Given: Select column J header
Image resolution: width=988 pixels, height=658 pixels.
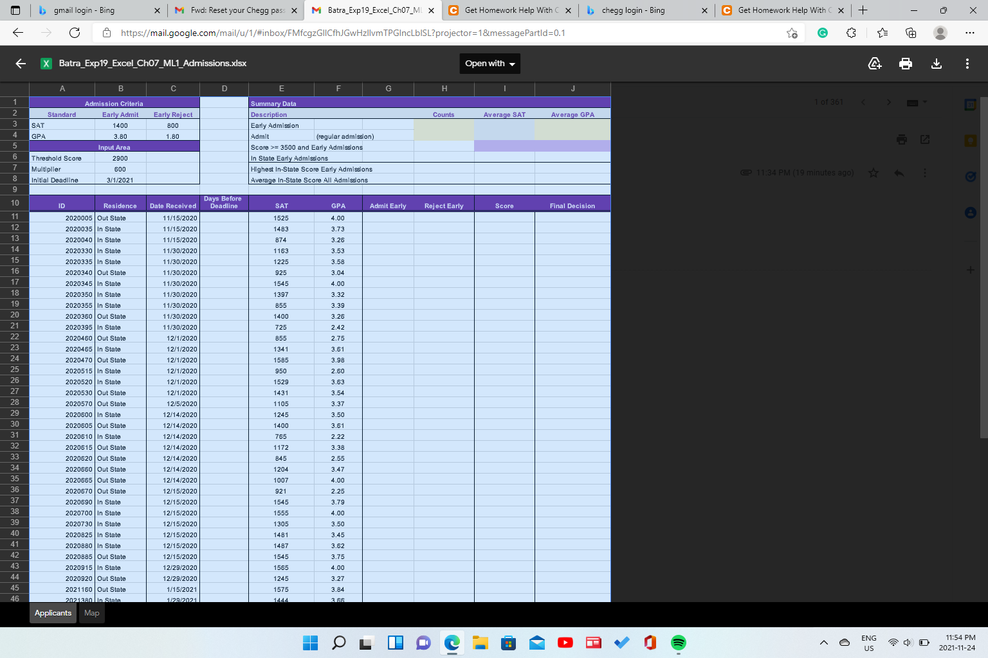Looking at the screenshot, I should coord(572,89).
